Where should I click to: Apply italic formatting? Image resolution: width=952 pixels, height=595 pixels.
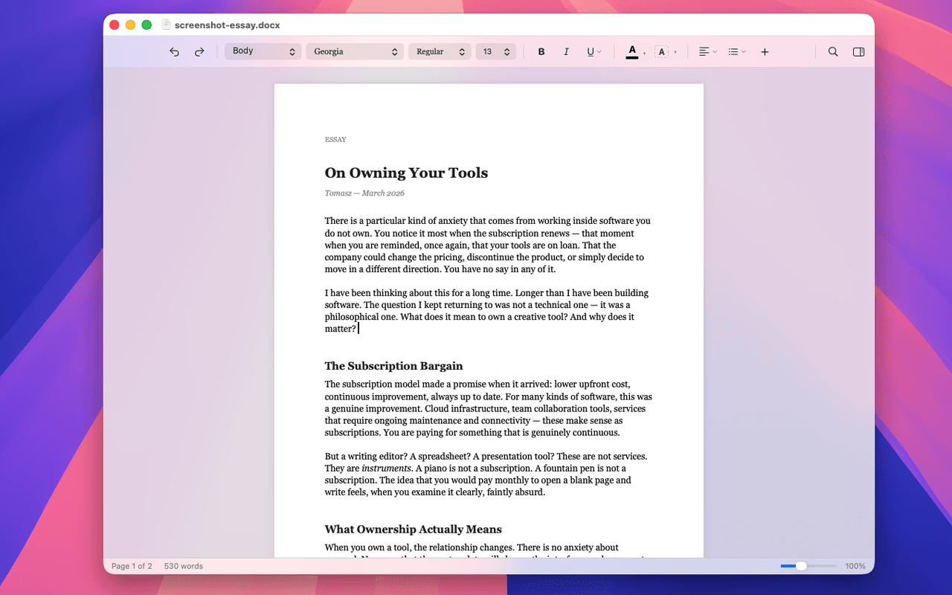566,51
